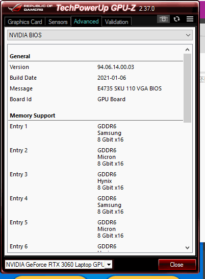Screen dimensions: 205x279
Task: Click Hynix under Entry 3
Action: click(x=105, y=181)
